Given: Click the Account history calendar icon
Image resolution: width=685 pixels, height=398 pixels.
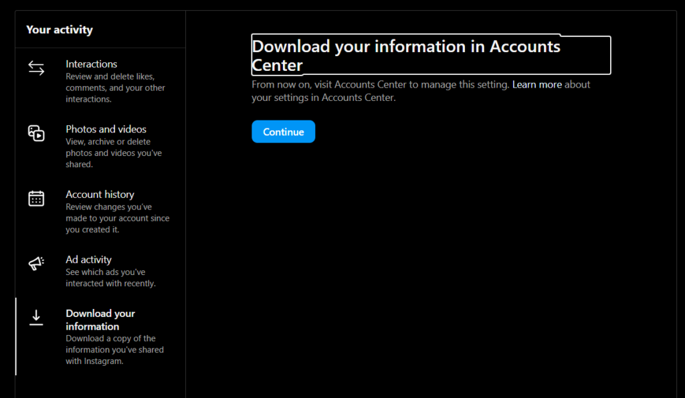Looking at the screenshot, I should (36, 199).
